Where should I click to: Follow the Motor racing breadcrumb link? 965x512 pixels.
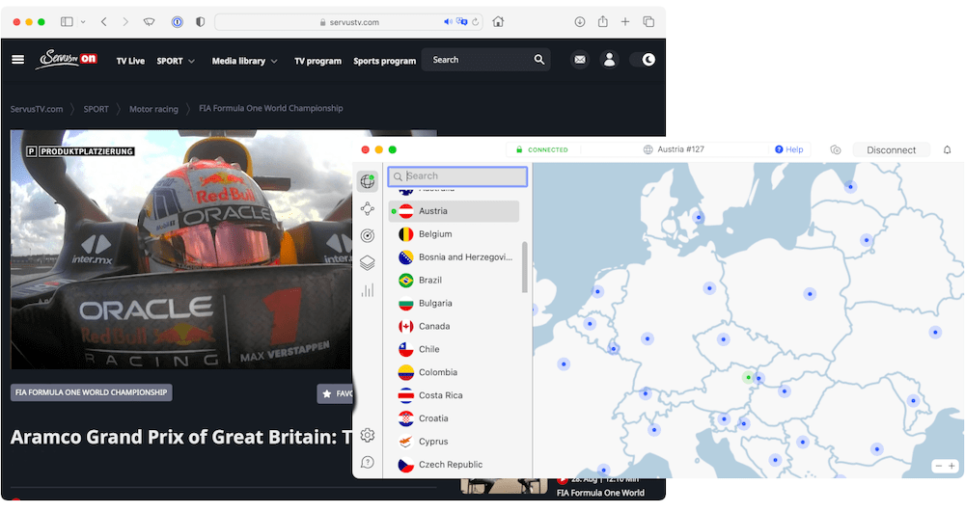(153, 109)
